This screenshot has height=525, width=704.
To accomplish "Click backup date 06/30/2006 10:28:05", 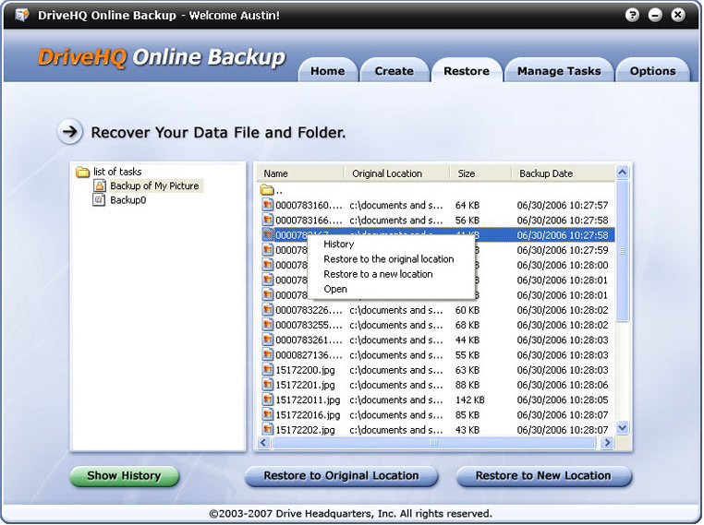I will pyautogui.click(x=563, y=400).
